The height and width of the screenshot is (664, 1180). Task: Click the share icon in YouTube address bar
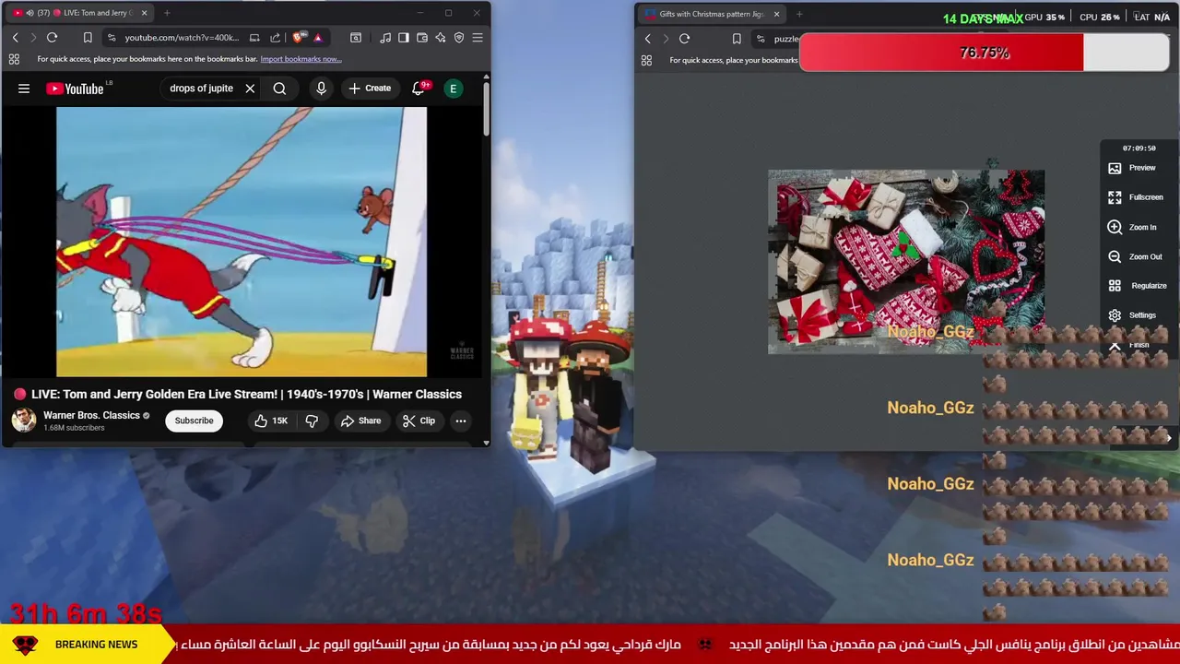275,38
